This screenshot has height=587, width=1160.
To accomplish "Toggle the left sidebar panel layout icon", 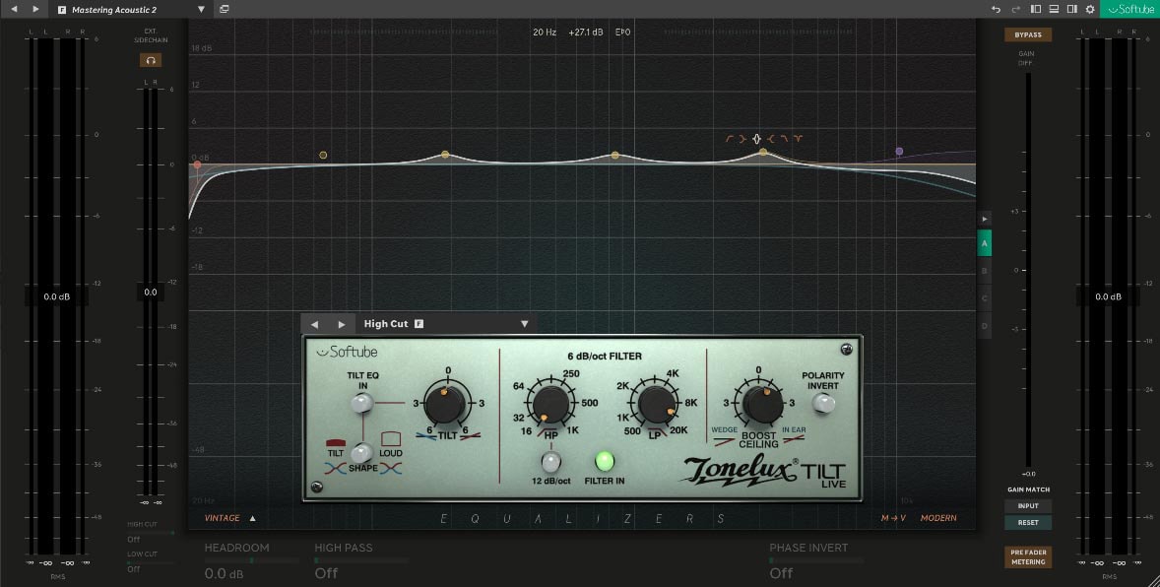I will click(1035, 9).
